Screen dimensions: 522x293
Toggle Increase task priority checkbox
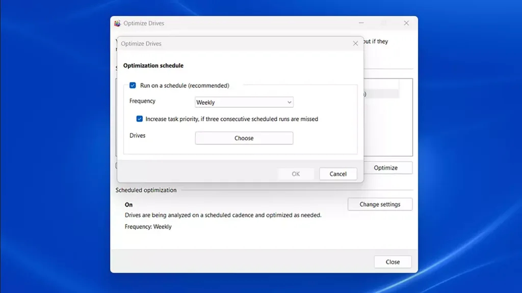pos(140,119)
